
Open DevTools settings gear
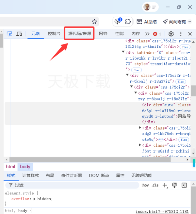pos(171,34)
